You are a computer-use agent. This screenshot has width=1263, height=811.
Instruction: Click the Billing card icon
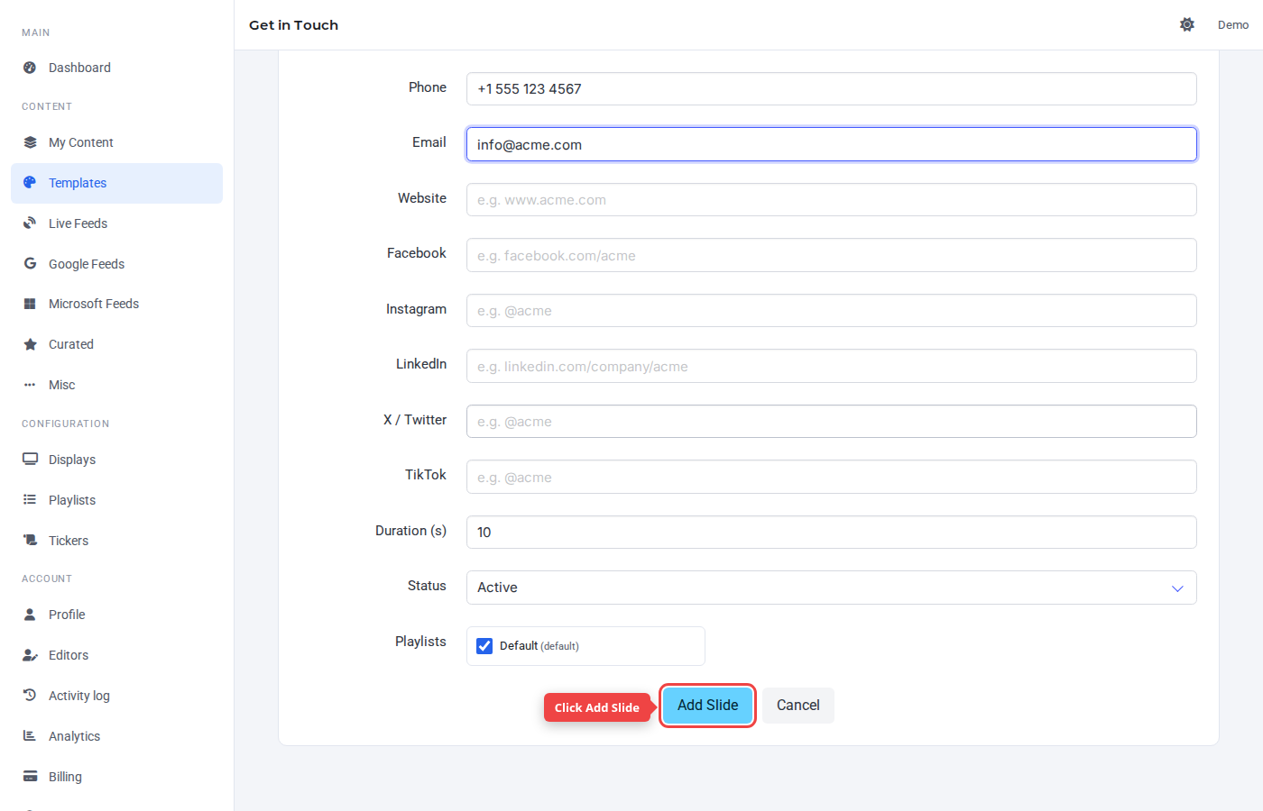click(30, 777)
